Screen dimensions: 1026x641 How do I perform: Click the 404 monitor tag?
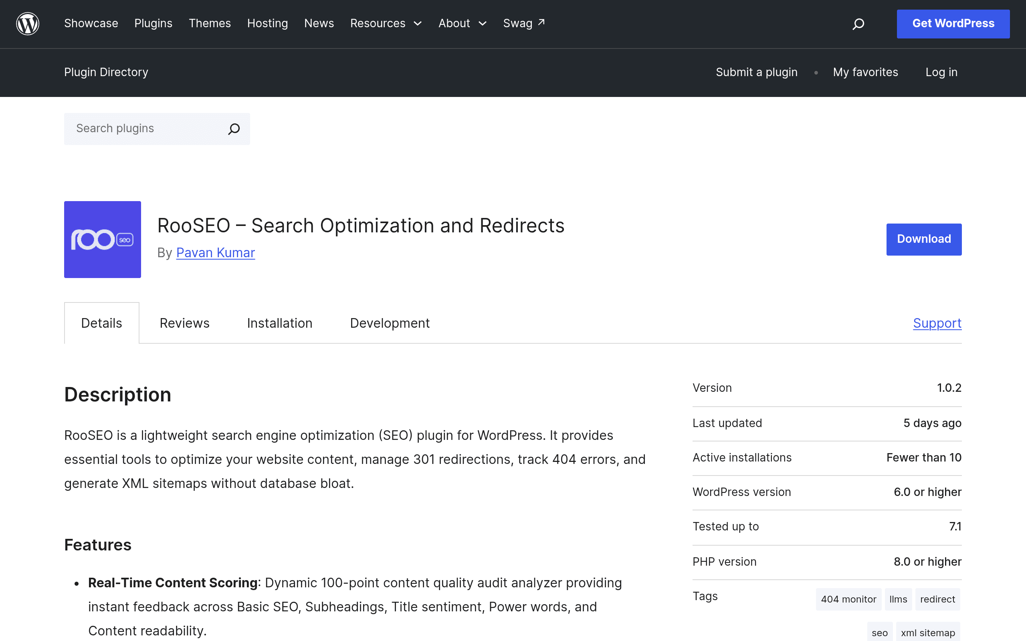[848, 599]
